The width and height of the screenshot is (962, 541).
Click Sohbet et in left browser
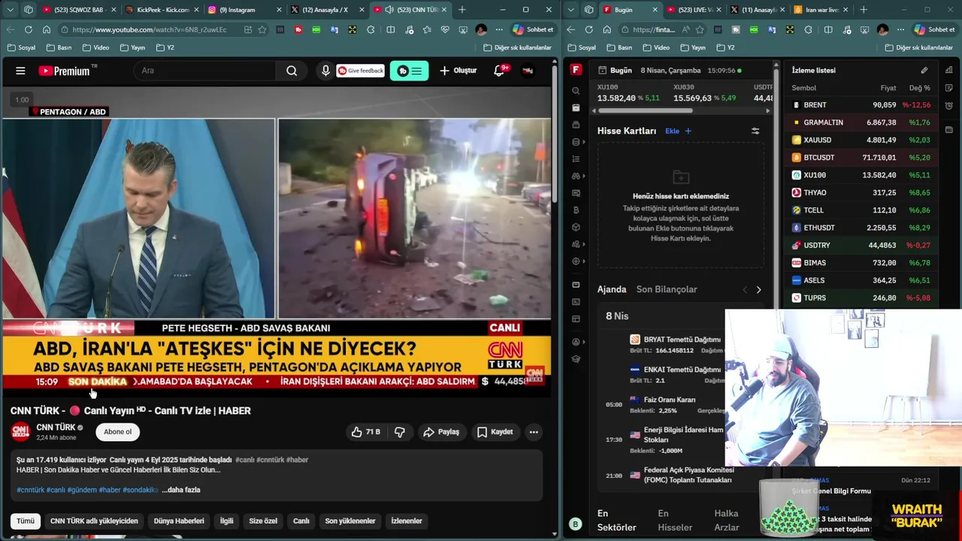click(533, 29)
